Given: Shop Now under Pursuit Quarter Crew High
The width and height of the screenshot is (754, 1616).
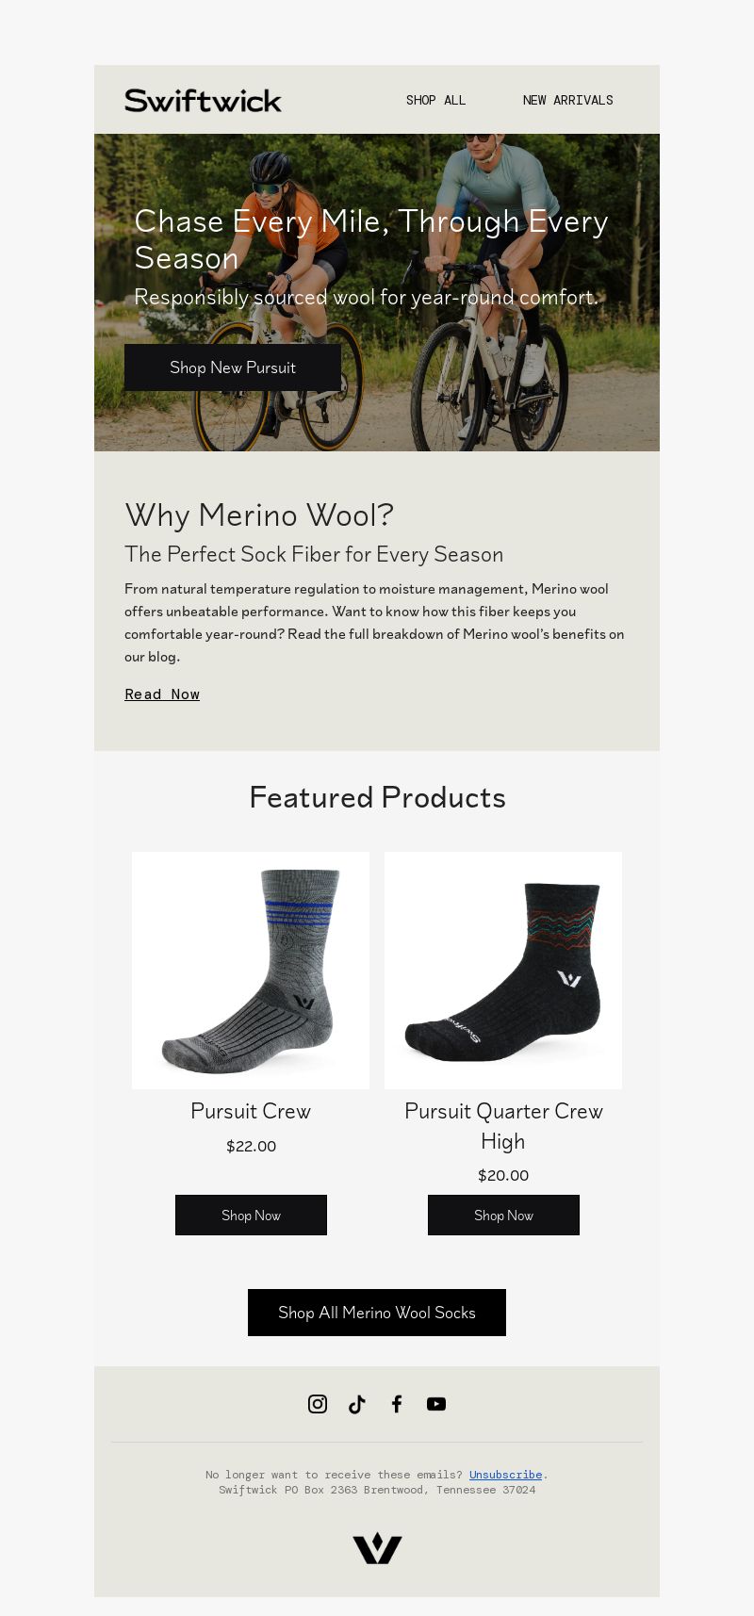Looking at the screenshot, I should [503, 1216].
